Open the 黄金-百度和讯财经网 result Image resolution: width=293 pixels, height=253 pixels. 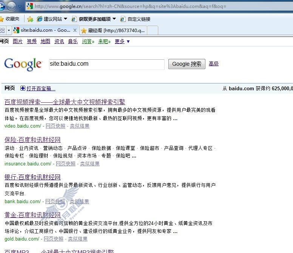[x=32, y=215]
